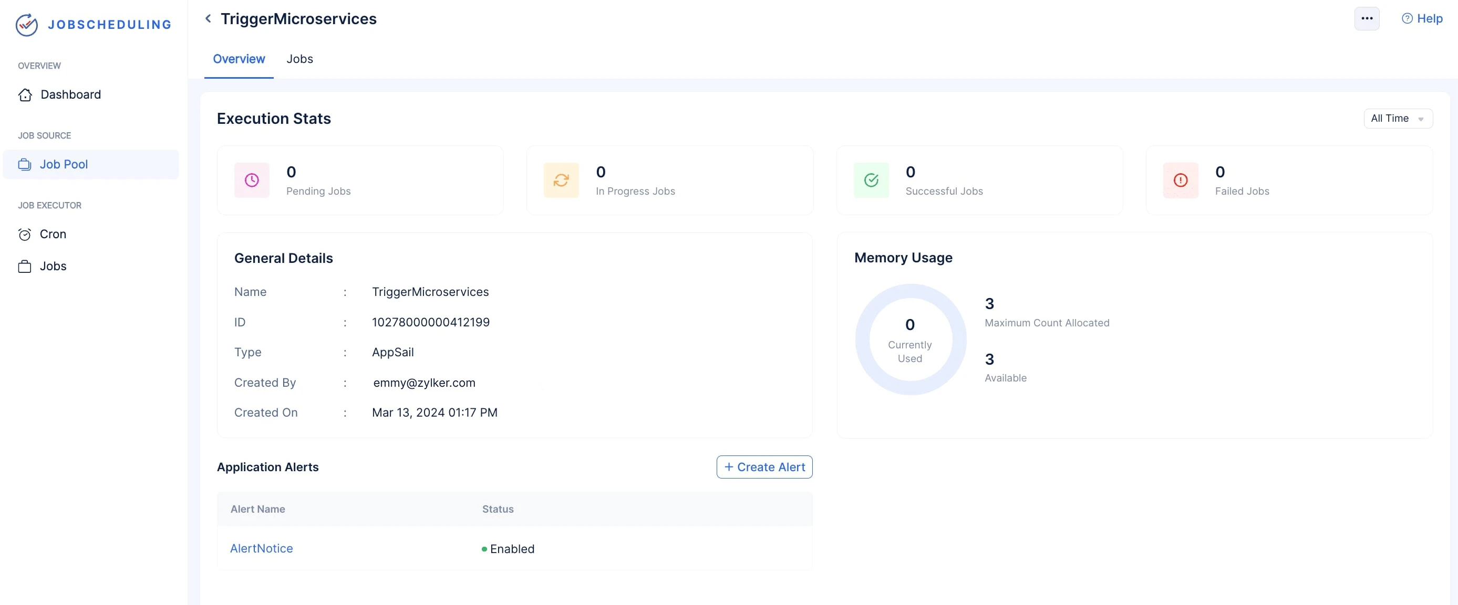
Task: Open the three-dots more options menu
Action: pos(1366,19)
